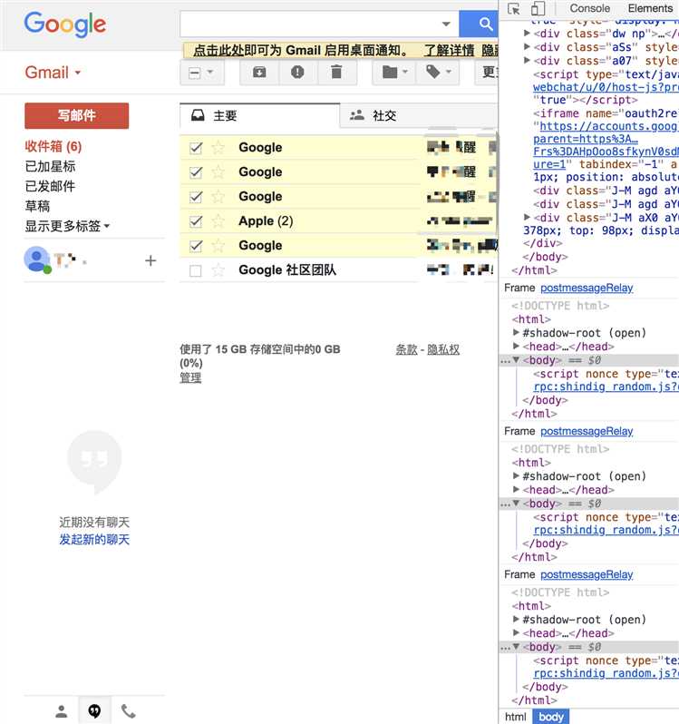
Task: Uncheck the first Google email checkbox
Action: (196, 148)
